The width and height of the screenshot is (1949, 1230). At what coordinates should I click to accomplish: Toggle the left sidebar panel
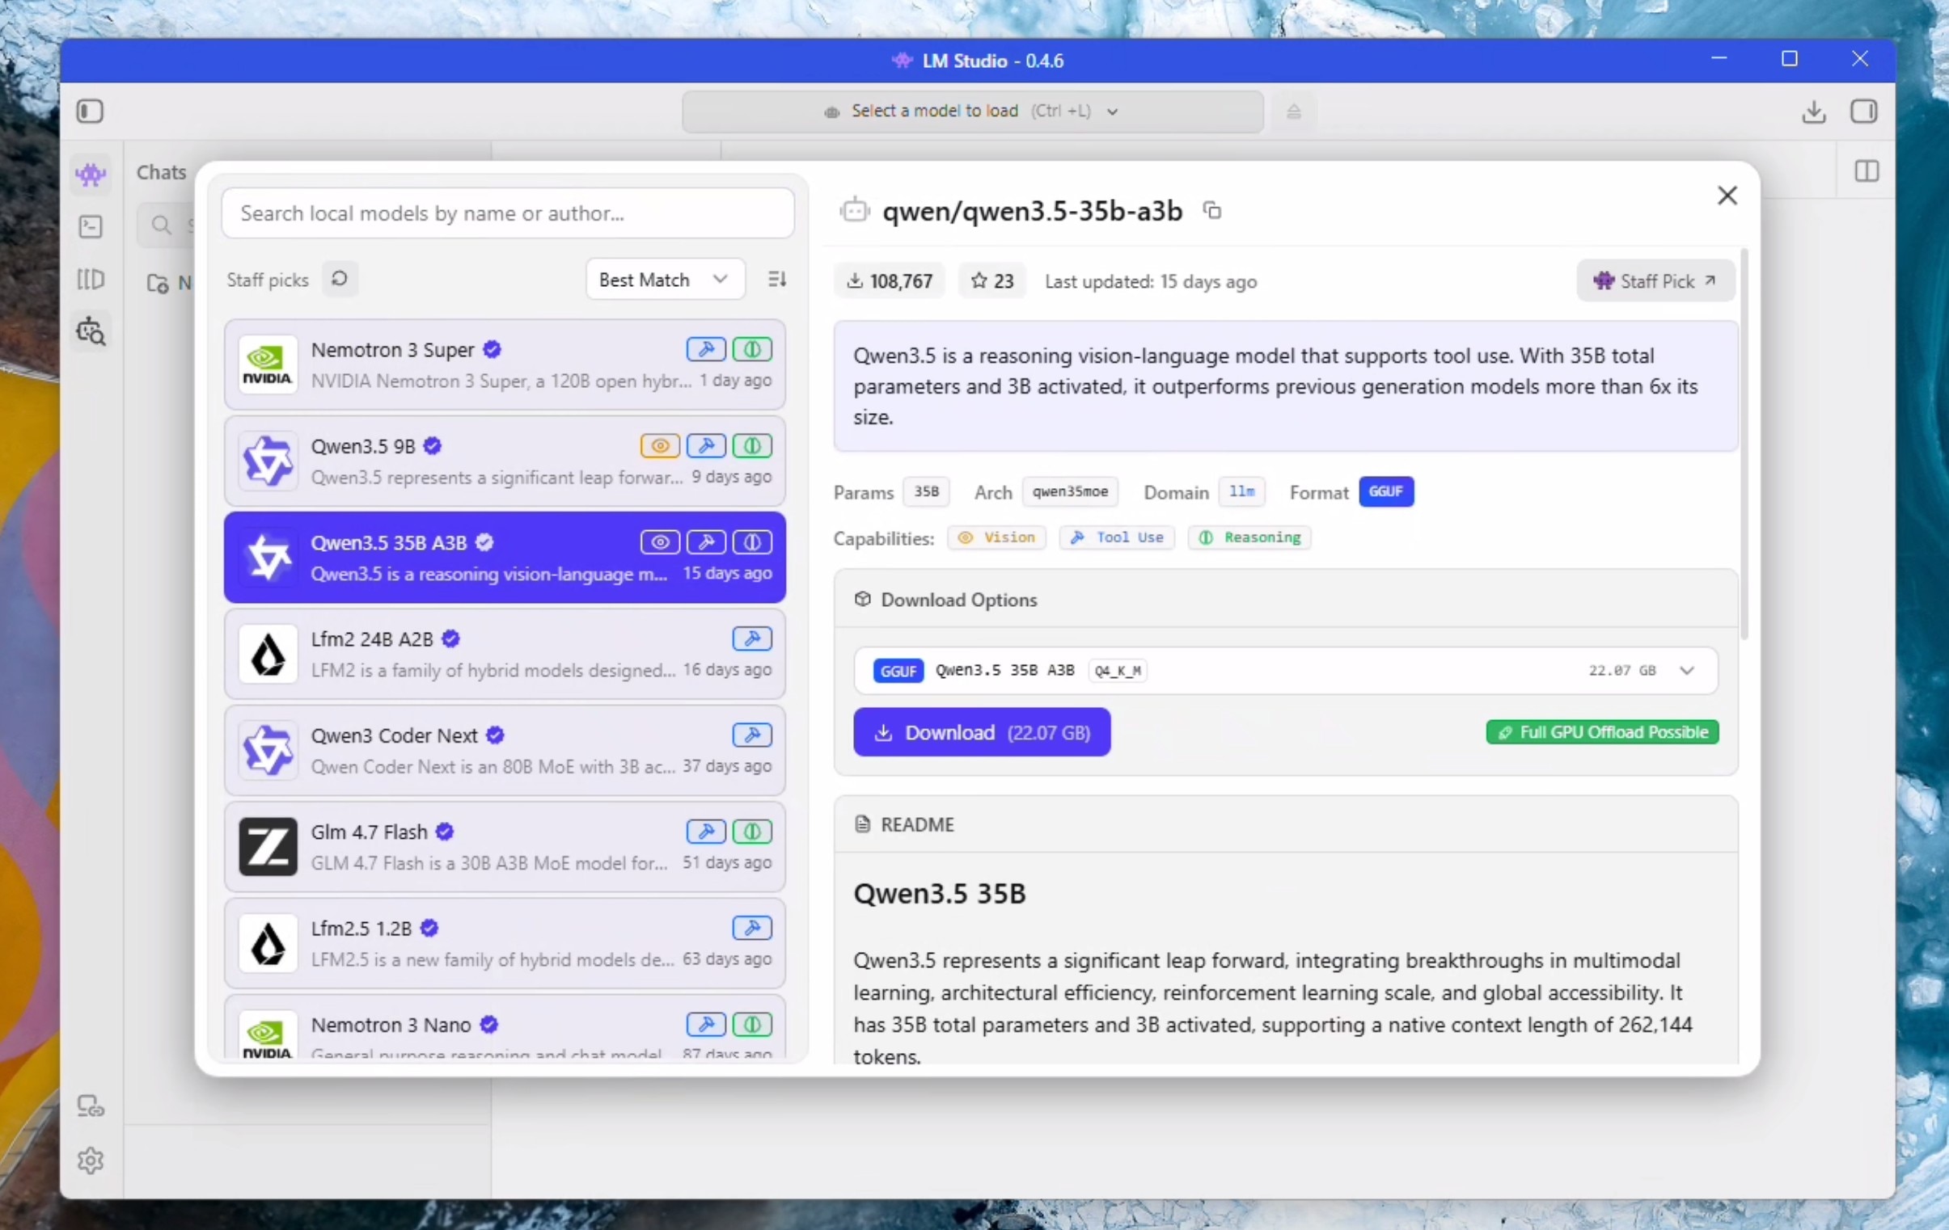[90, 112]
